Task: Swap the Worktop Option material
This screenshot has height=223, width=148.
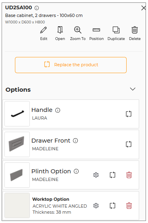Action: point(113,206)
